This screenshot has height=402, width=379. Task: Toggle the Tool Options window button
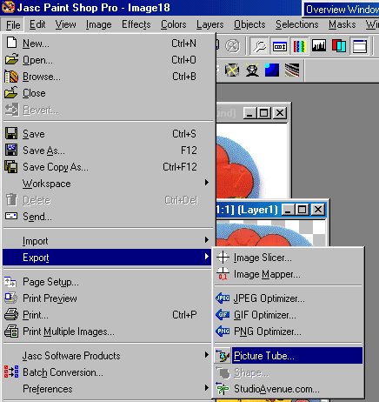(280, 46)
